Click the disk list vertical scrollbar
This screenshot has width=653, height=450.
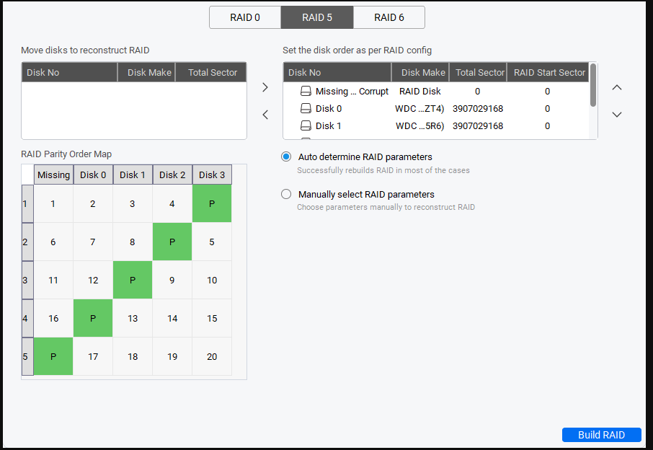pyautogui.click(x=593, y=87)
